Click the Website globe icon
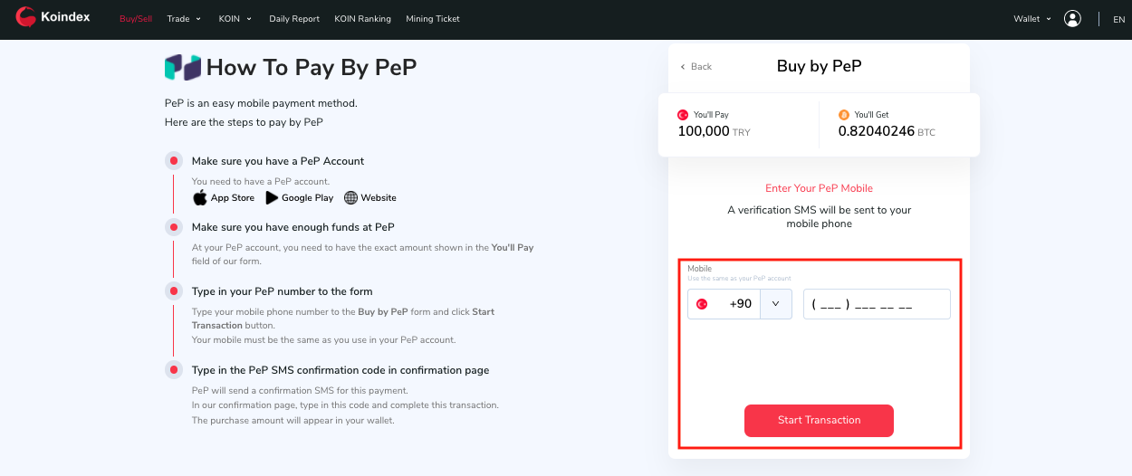 point(351,197)
